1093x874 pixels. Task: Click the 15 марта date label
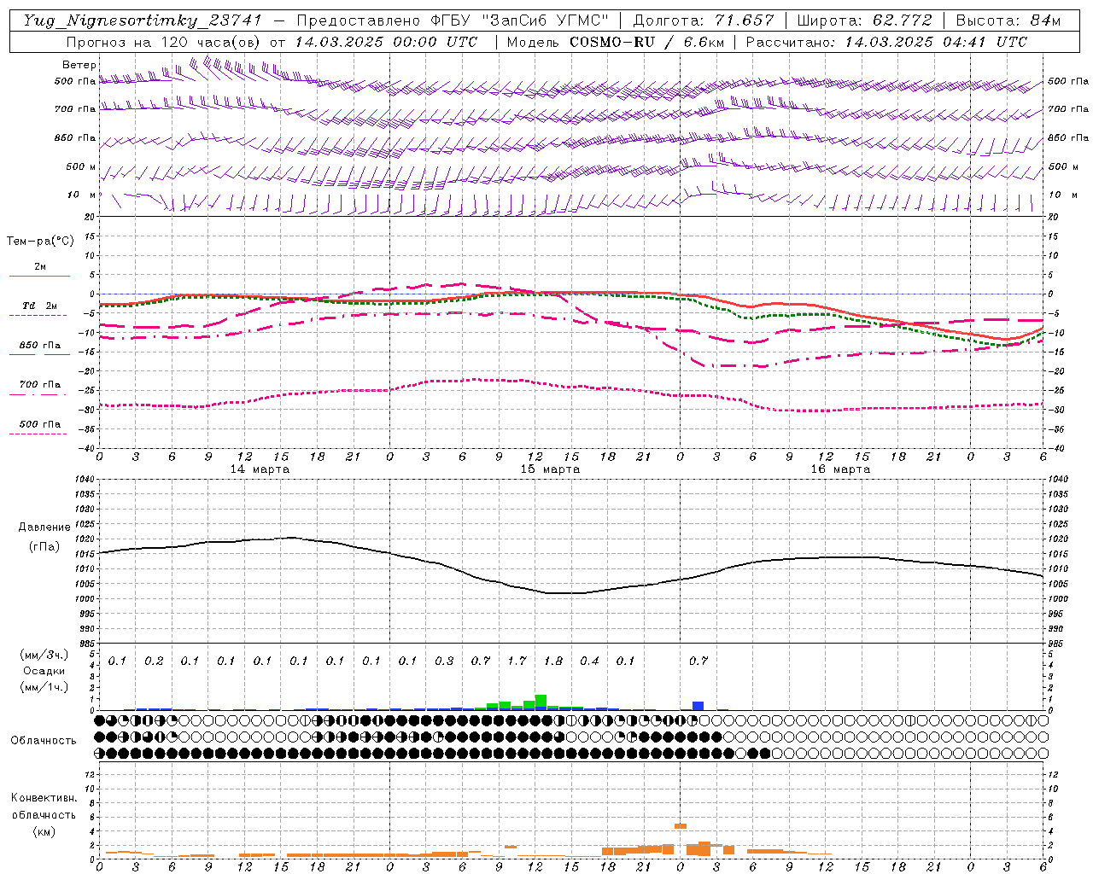click(550, 469)
